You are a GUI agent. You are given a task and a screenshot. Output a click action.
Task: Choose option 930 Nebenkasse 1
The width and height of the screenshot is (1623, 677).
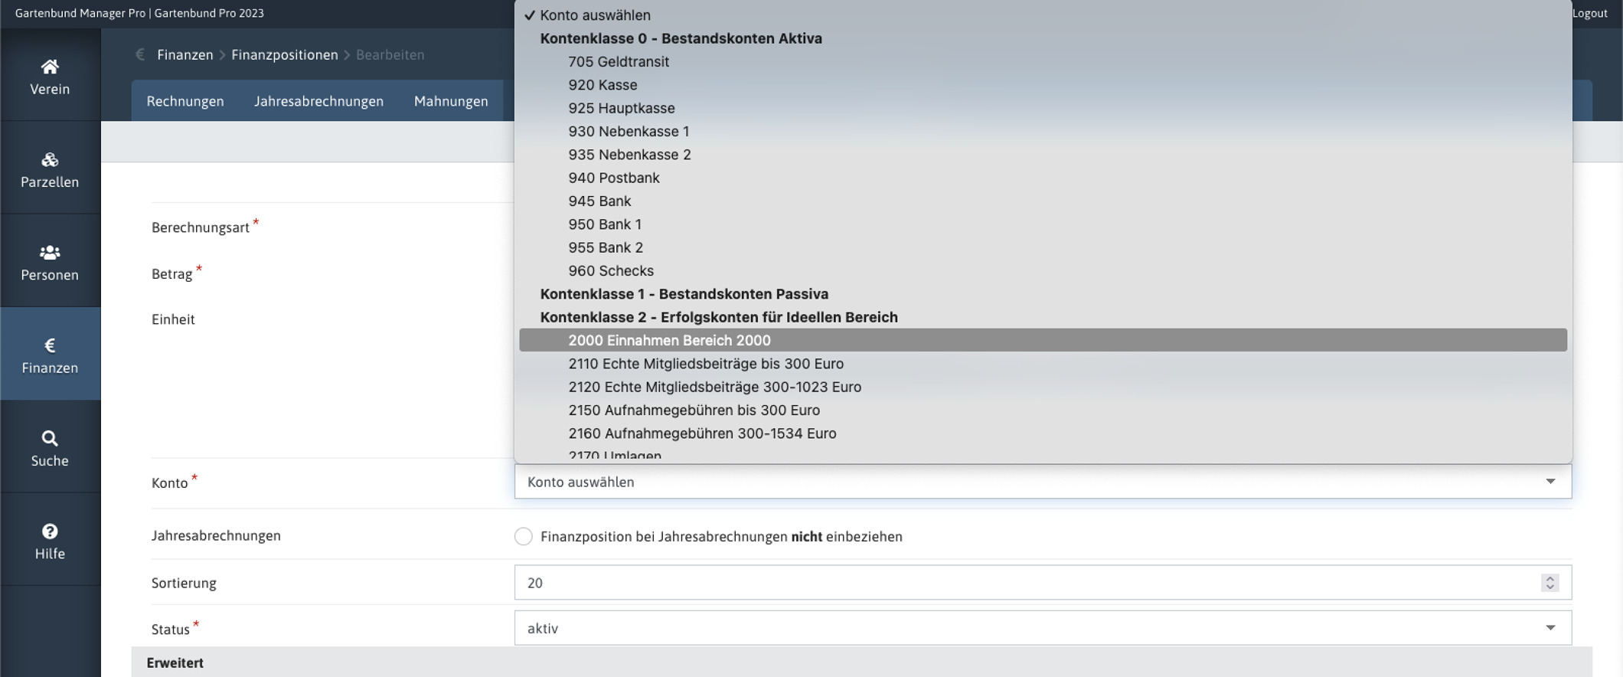point(1043,132)
